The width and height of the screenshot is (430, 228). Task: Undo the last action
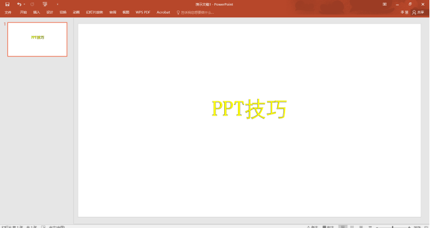click(19, 4)
